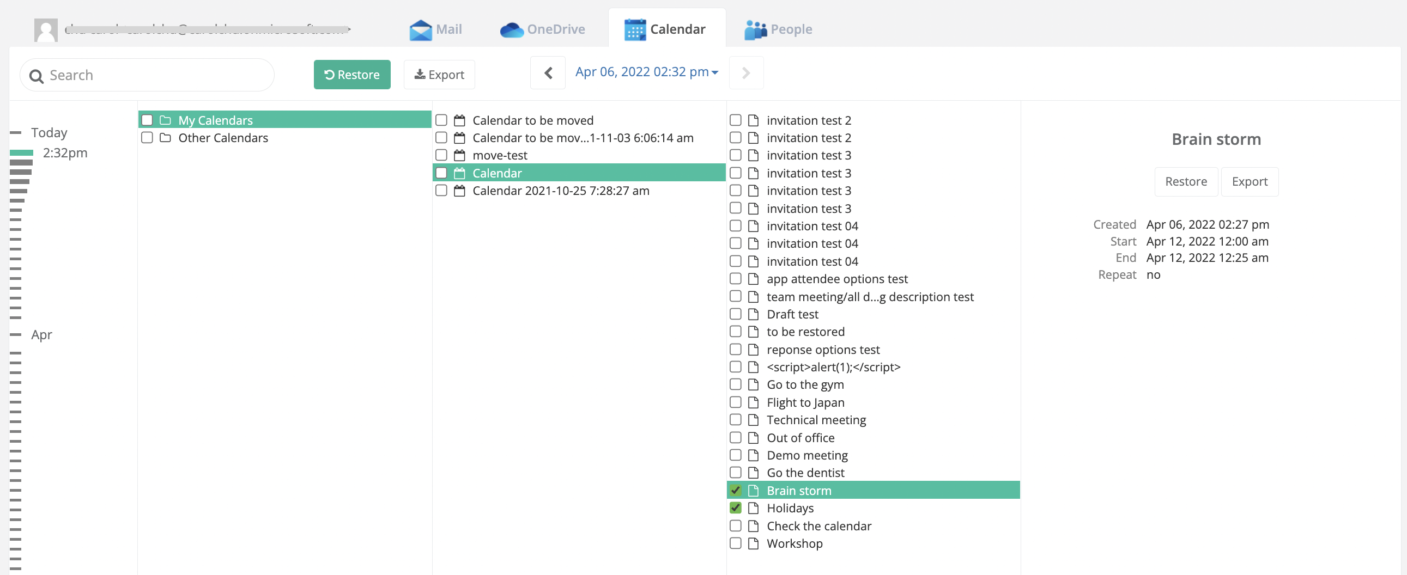Click the document icon beside Draft test
Image resolution: width=1407 pixels, height=575 pixels.
(753, 314)
